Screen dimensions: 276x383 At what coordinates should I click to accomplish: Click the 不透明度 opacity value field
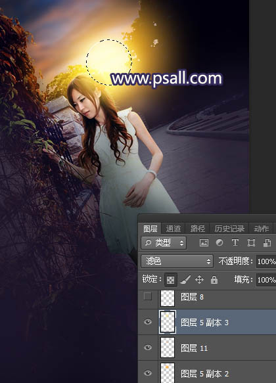point(266,261)
